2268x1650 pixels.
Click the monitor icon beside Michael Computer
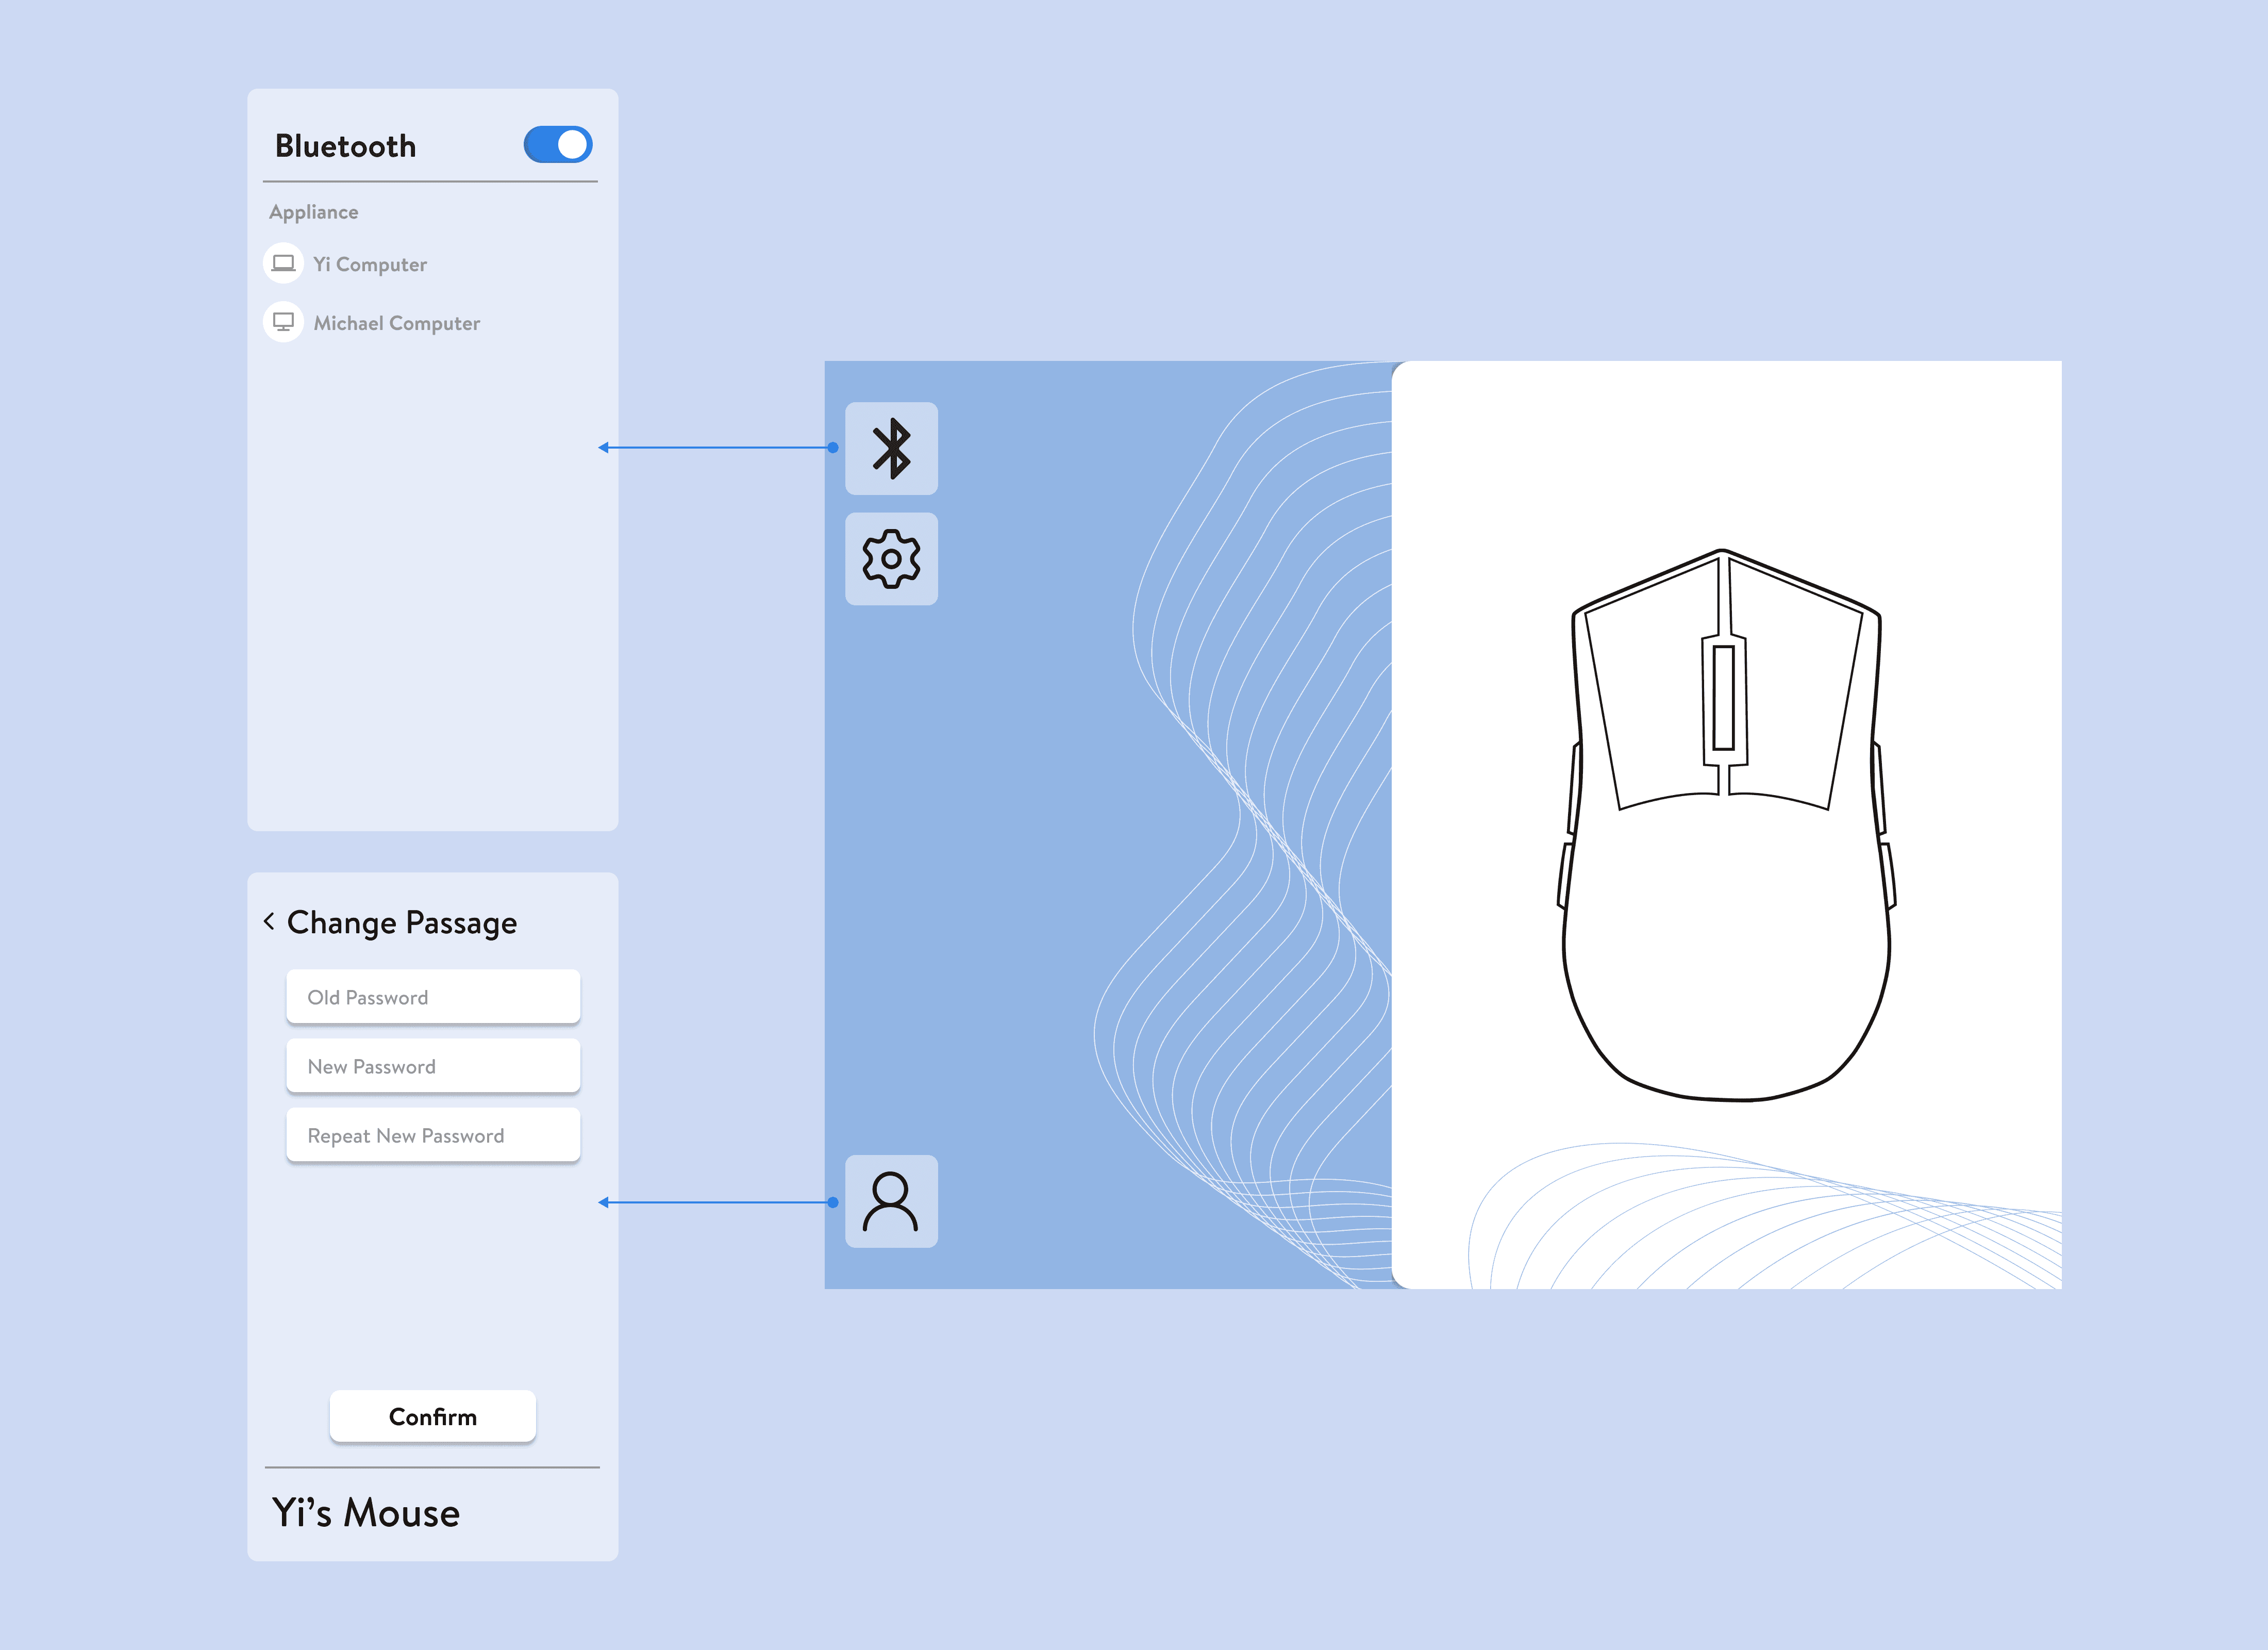(x=283, y=322)
